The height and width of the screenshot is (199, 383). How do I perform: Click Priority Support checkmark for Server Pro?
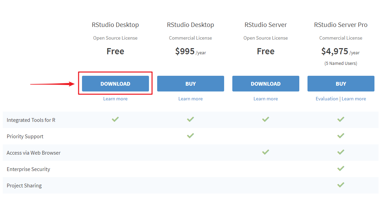pyautogui.click(x=341, y=136)
